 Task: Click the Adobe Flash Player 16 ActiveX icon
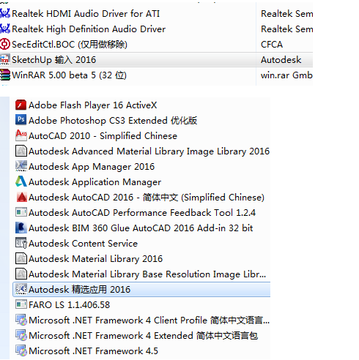pos(21,105)
